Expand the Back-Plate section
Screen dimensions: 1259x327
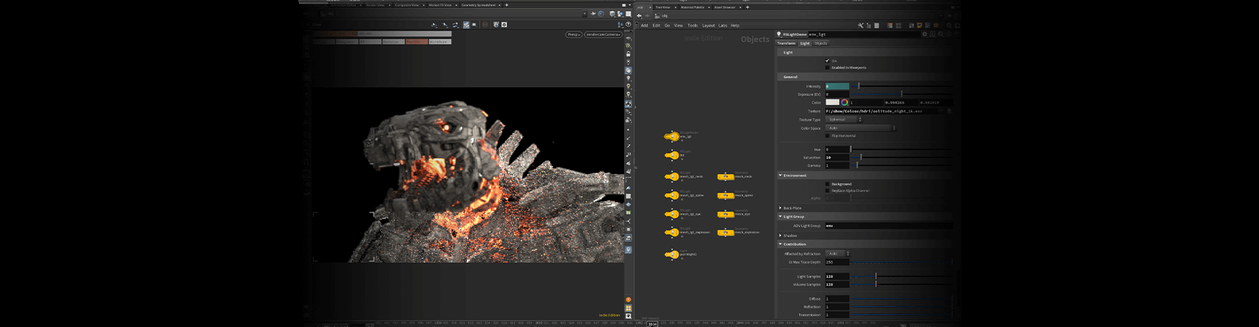tap(780, 208)
